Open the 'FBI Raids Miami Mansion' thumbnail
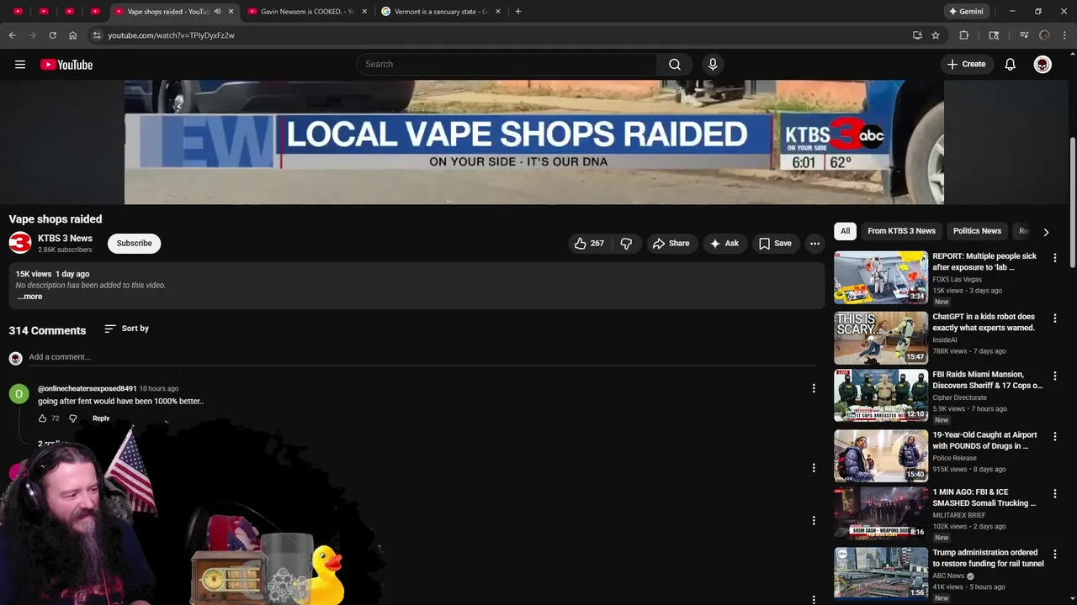The height and width of the screenshot is (605, 1077). tap(881, 396)
